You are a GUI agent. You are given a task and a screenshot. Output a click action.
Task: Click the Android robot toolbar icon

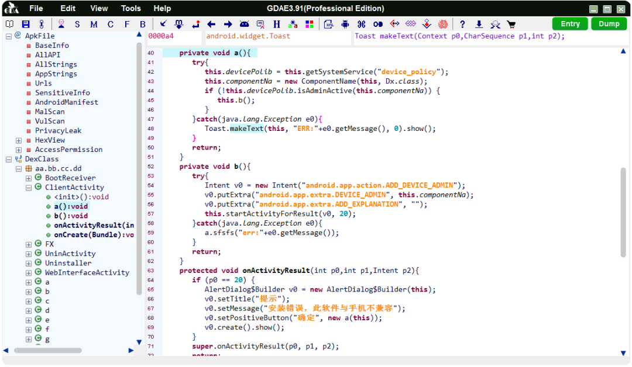(345, 24)
